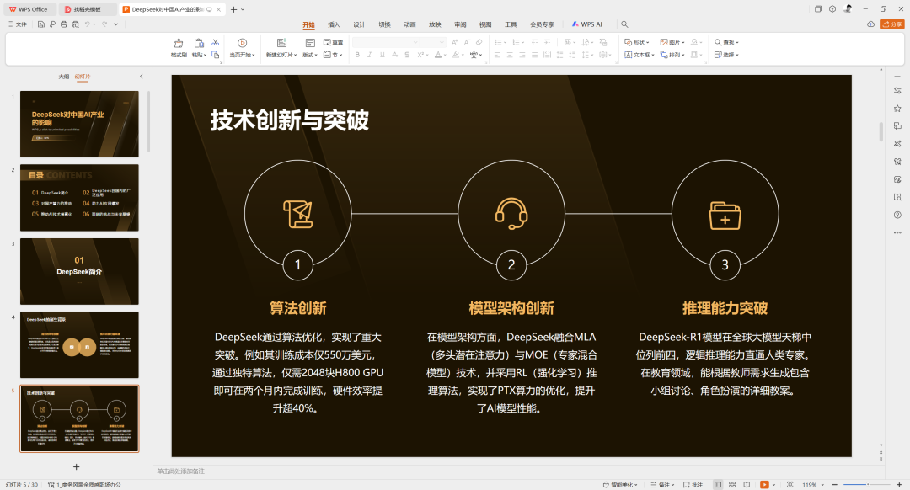Click the New Slide (新建幻灯片) icon
The width and height of the screenshot is (910, 490).
click(x=281, y=43)
